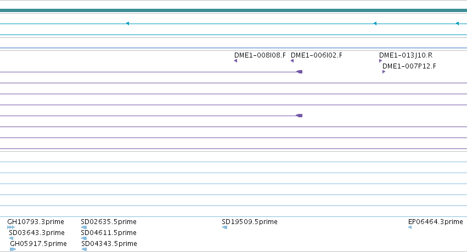Viewport: 467px width, 252px height.
Task: Click arrow glyph under DME1-006I02.F
Action: [292, 61]
